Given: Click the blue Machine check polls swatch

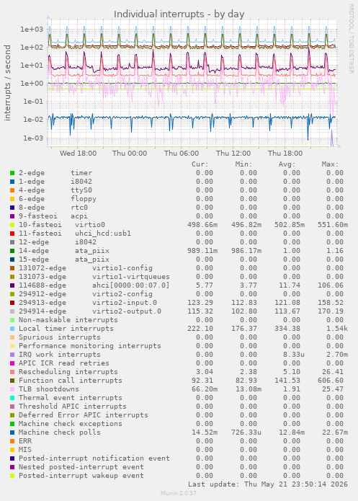Looking at the screenshot, I should [x=12, y=433].
